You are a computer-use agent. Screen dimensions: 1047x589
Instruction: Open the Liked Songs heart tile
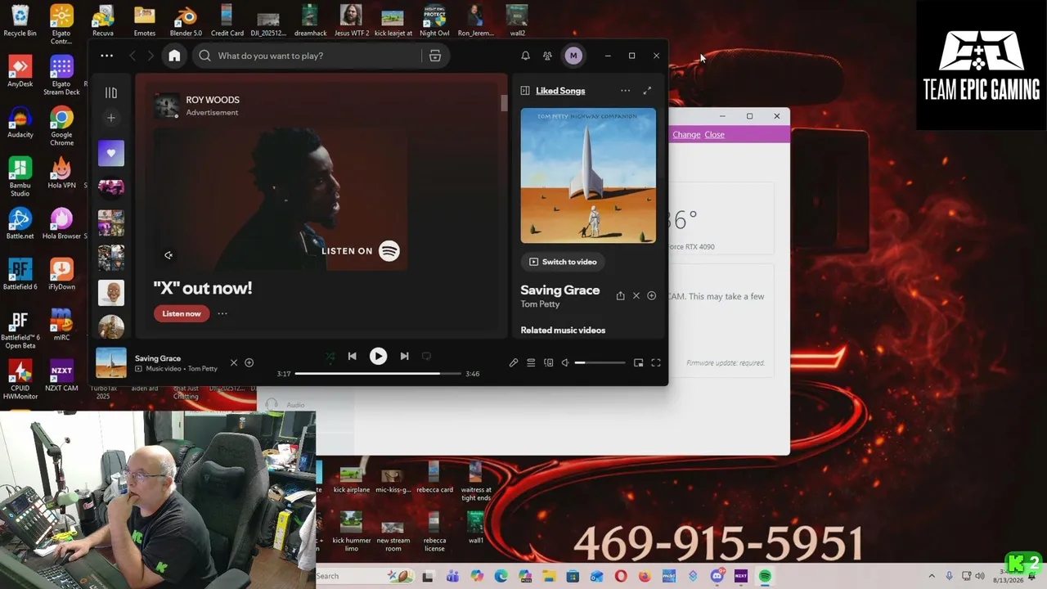pyautogui.click(x=111, y=153)
